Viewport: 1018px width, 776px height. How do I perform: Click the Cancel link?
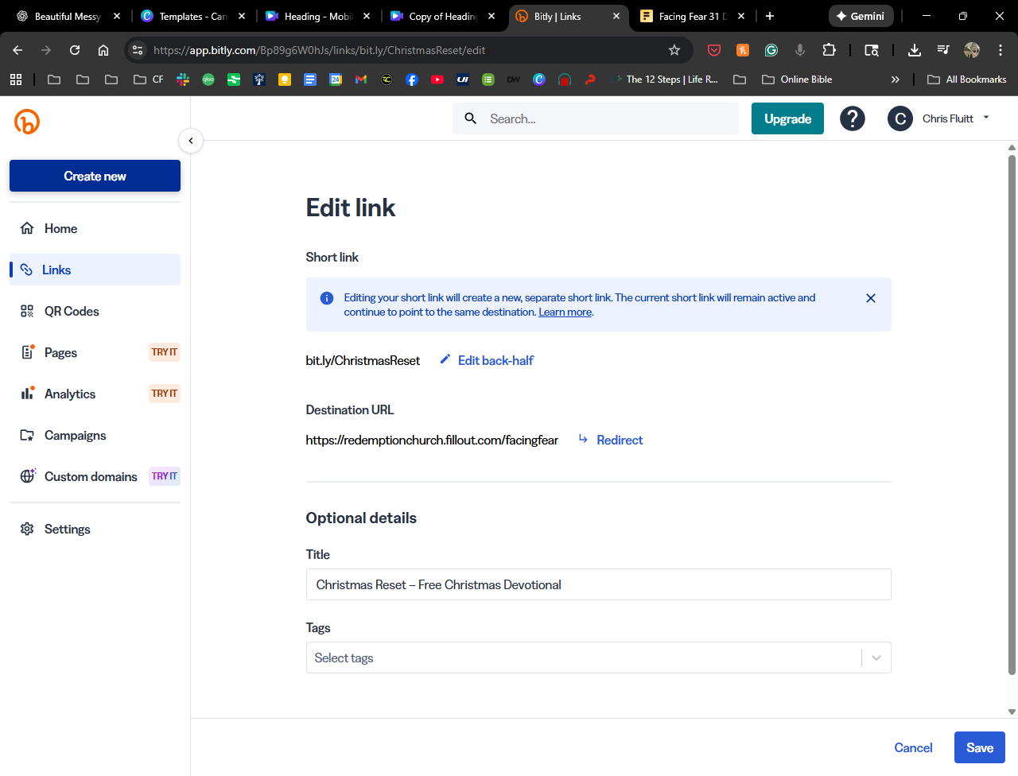(913, 747)
